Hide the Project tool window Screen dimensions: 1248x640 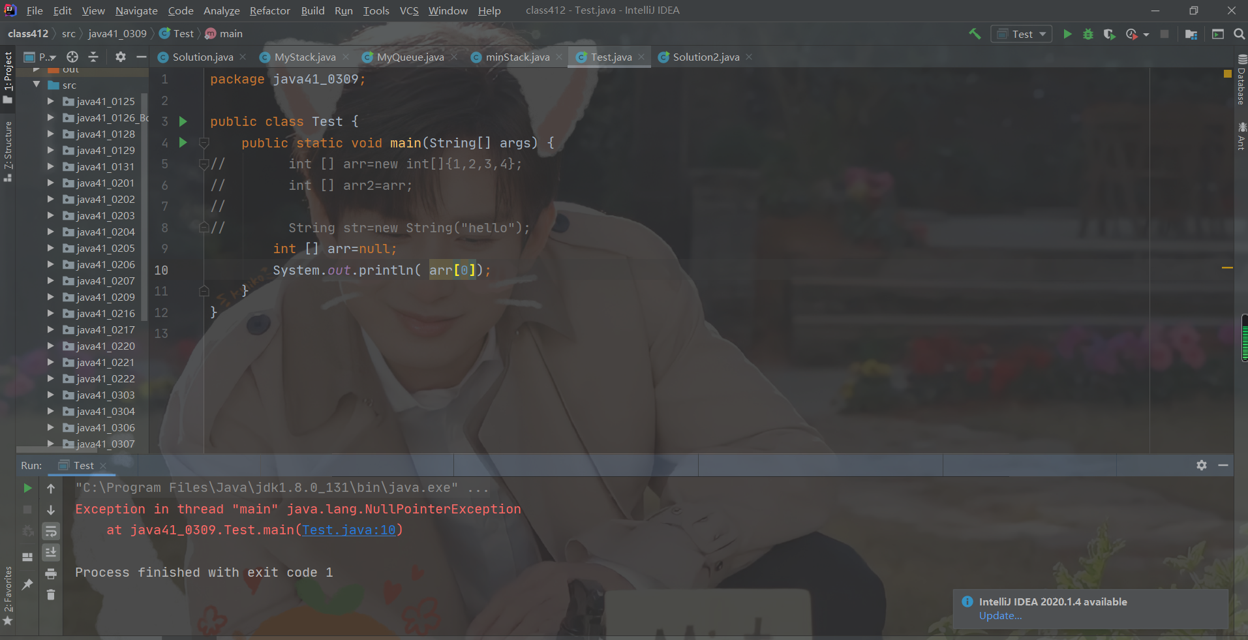(141, 57)
